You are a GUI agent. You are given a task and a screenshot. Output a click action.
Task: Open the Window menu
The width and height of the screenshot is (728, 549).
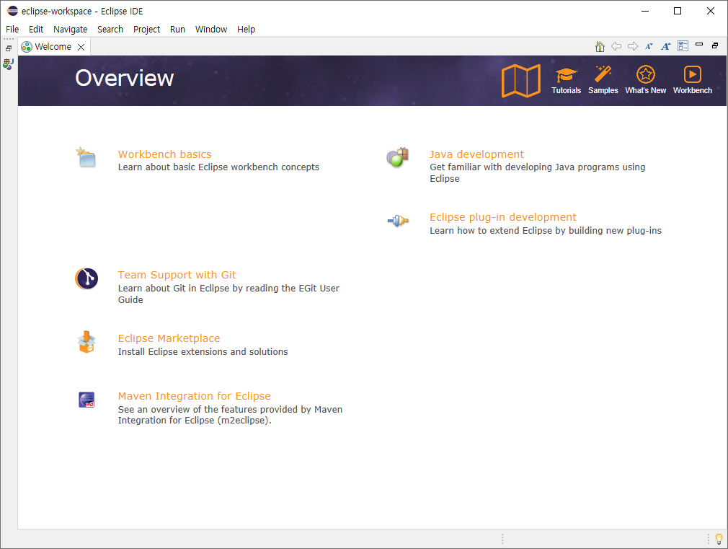[x=210, y=30]
